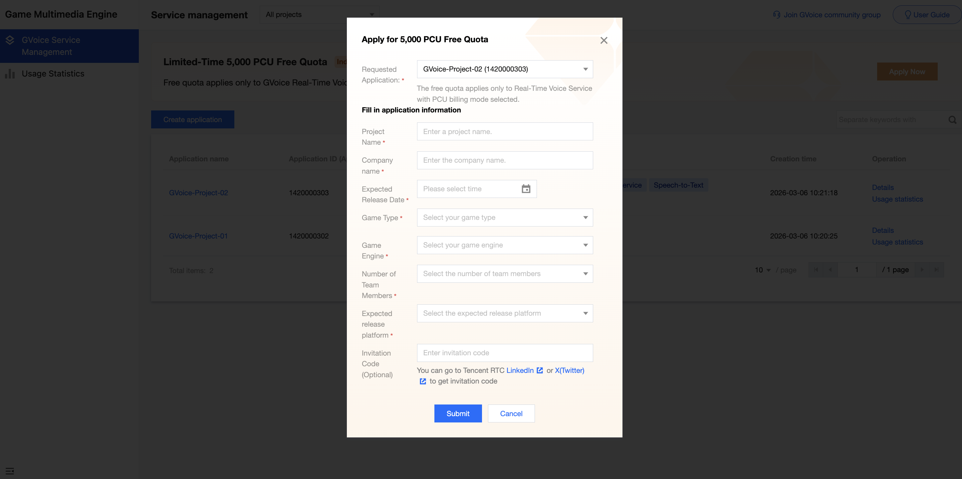This screenshot has height=479, width=962.
Task: Click the headset community group icon
Action: click(776, 15)
